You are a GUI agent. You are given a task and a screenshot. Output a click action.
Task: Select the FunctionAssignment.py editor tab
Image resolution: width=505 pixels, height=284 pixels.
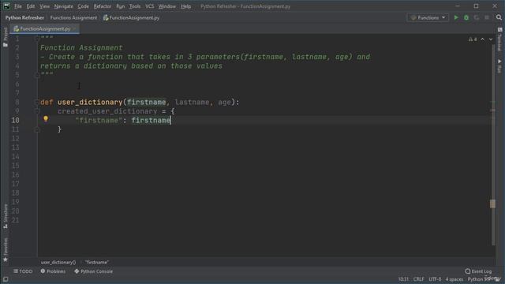(x=44, y=28)
